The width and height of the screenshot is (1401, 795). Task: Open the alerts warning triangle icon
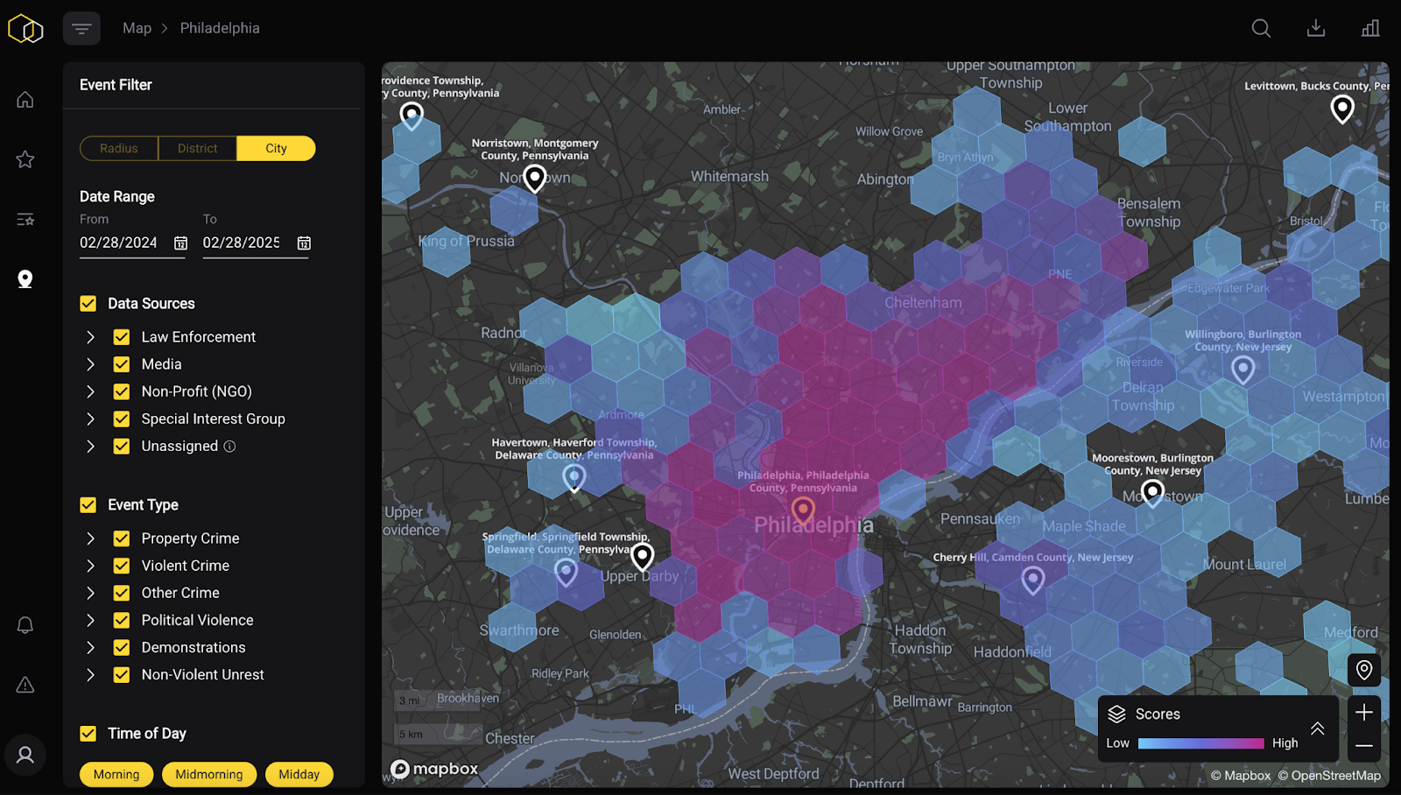point(25,685)
